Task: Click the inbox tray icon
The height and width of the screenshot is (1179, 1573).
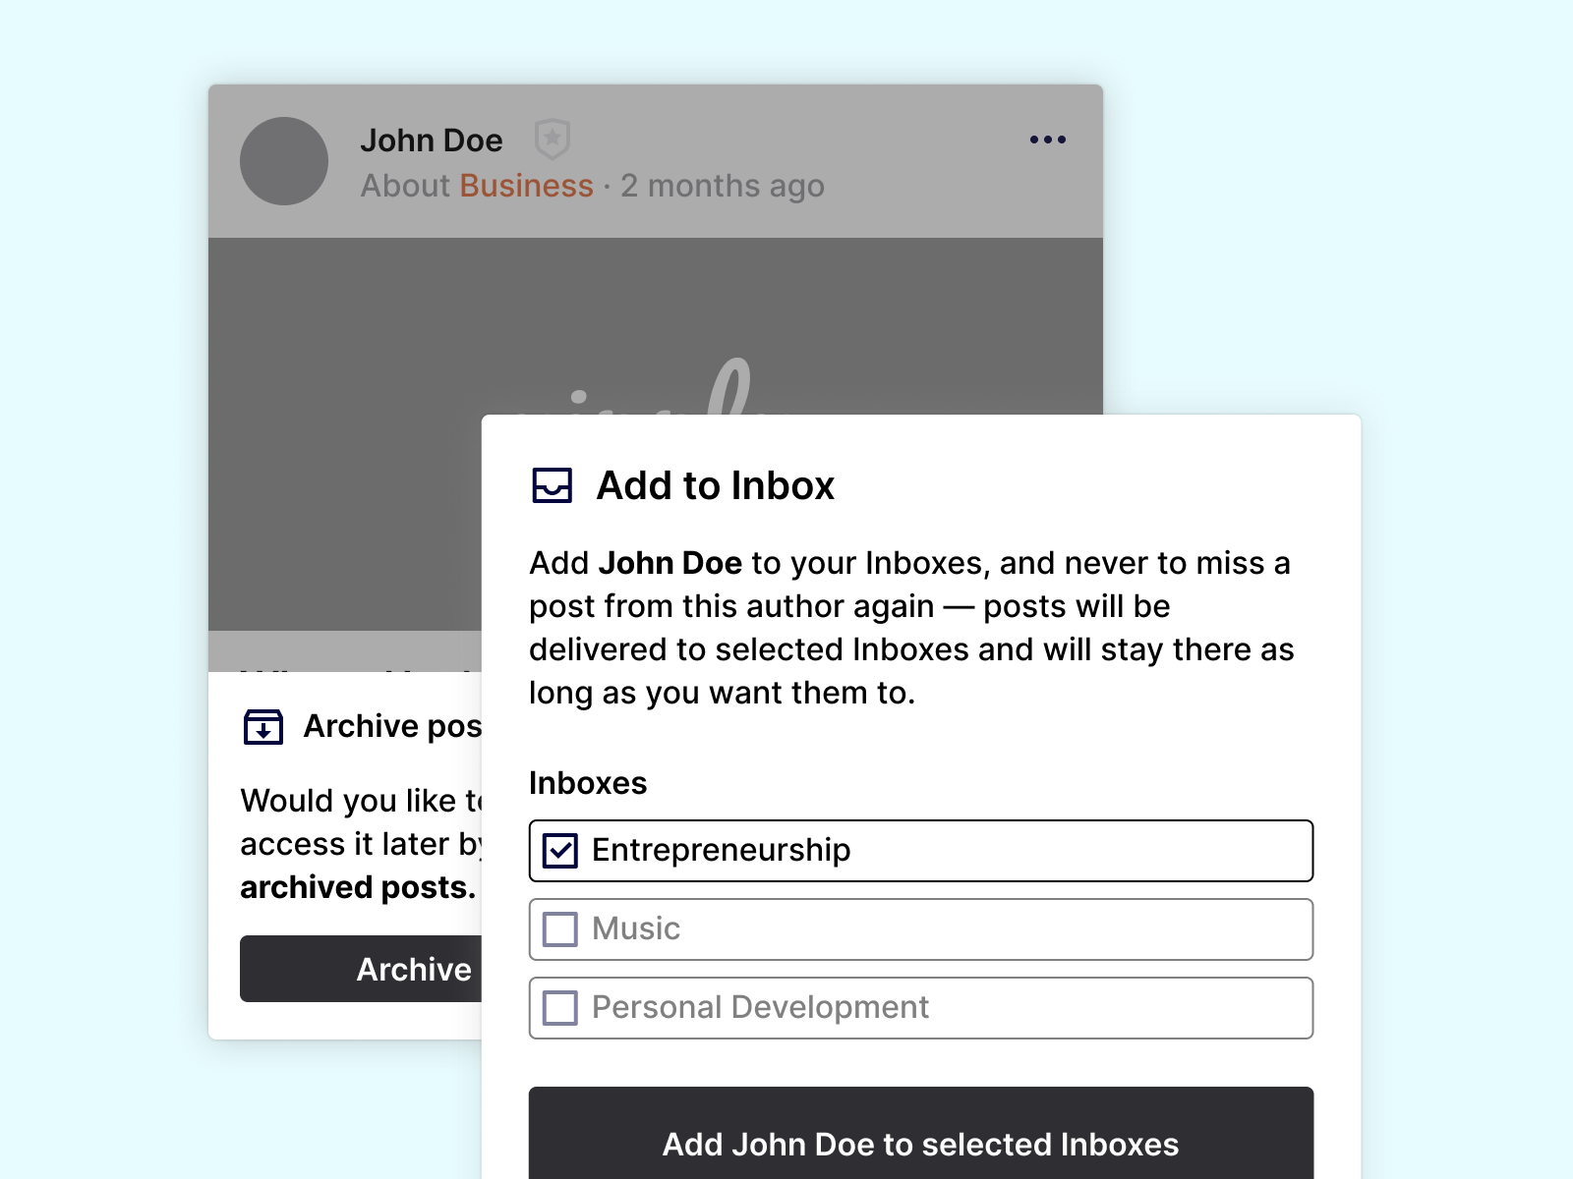Action: coord(553,485)
